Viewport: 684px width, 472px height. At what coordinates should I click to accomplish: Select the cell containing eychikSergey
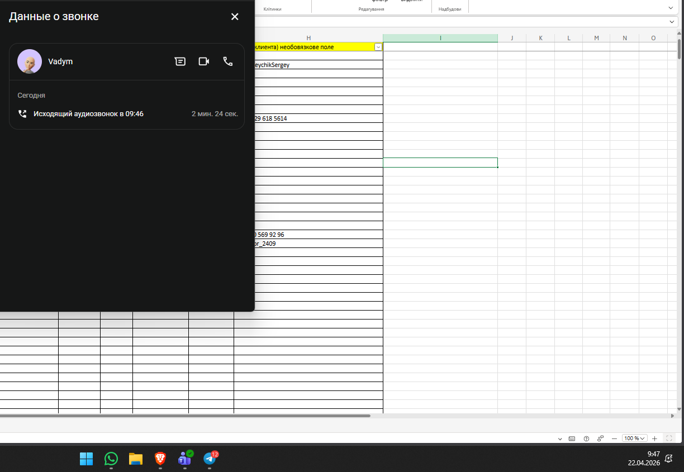point(319,65)
